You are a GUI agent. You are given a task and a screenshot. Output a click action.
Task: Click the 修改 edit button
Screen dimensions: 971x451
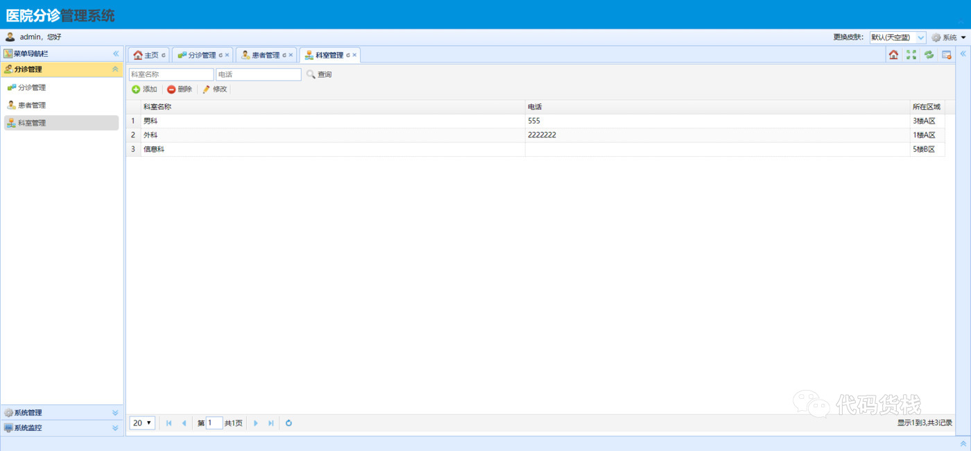[215, 89]
